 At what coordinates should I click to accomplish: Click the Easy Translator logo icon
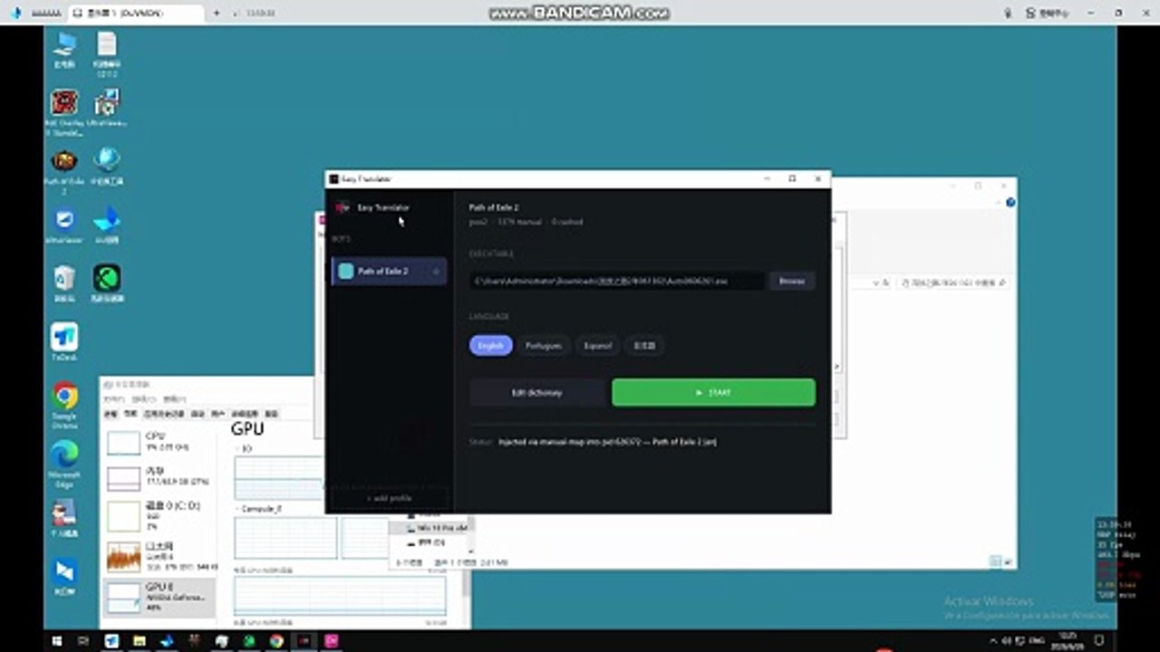coord(342,207)
